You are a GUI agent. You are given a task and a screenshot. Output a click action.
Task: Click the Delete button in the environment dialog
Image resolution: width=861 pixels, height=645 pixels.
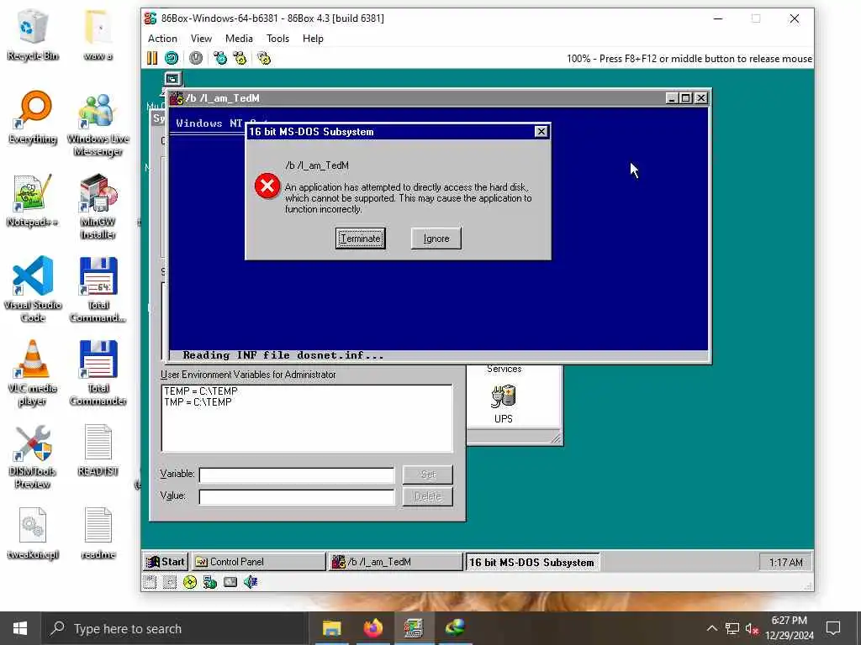tap(428, 496)
